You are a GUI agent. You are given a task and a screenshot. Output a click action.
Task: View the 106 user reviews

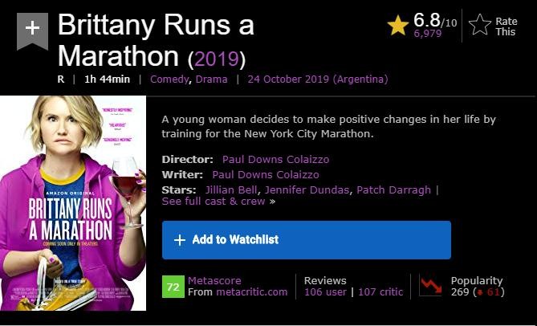(325, 291)
